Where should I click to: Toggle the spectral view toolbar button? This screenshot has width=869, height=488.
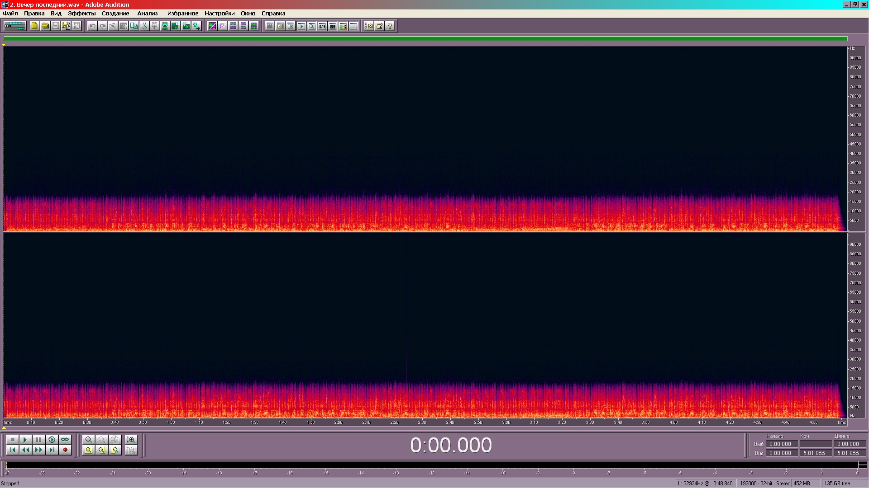(212, 26)
